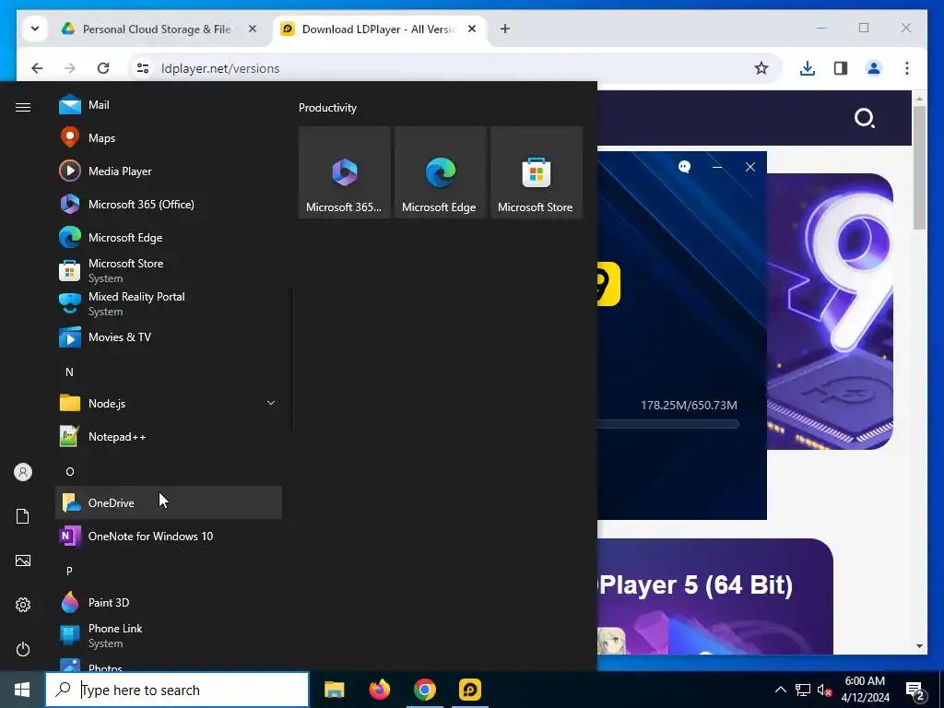
Task: Go back in Chrome
Action: coord(37,68)
